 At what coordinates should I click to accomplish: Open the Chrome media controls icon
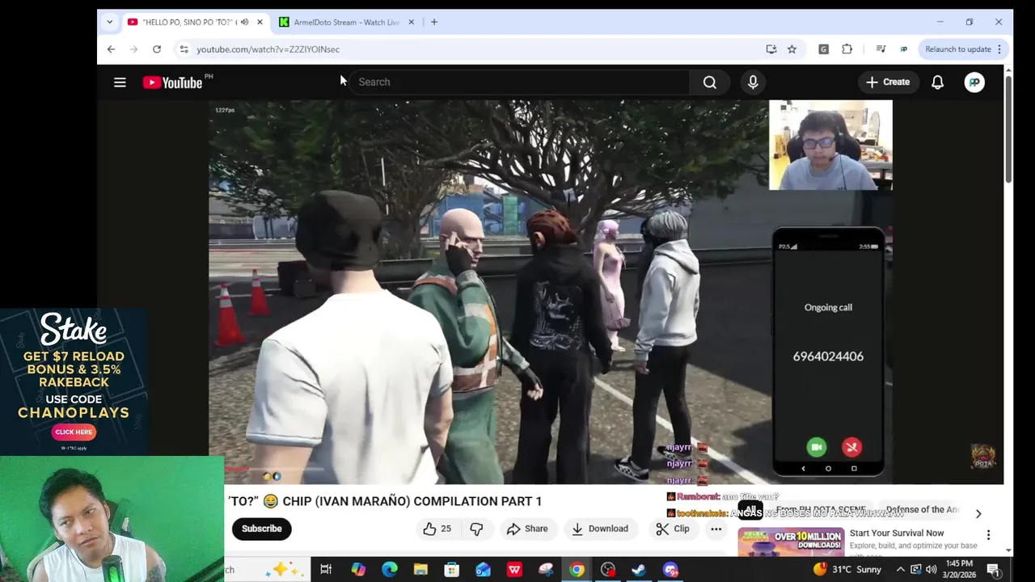click(881, 49)
